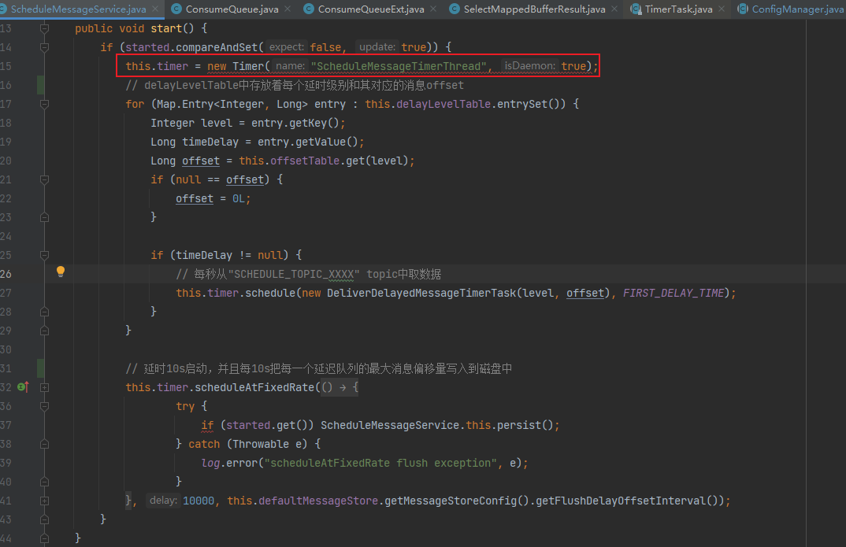Click the 'delay:' parameter hint
This screenshot has height=547, width=846.
click(x=163, y=501)
